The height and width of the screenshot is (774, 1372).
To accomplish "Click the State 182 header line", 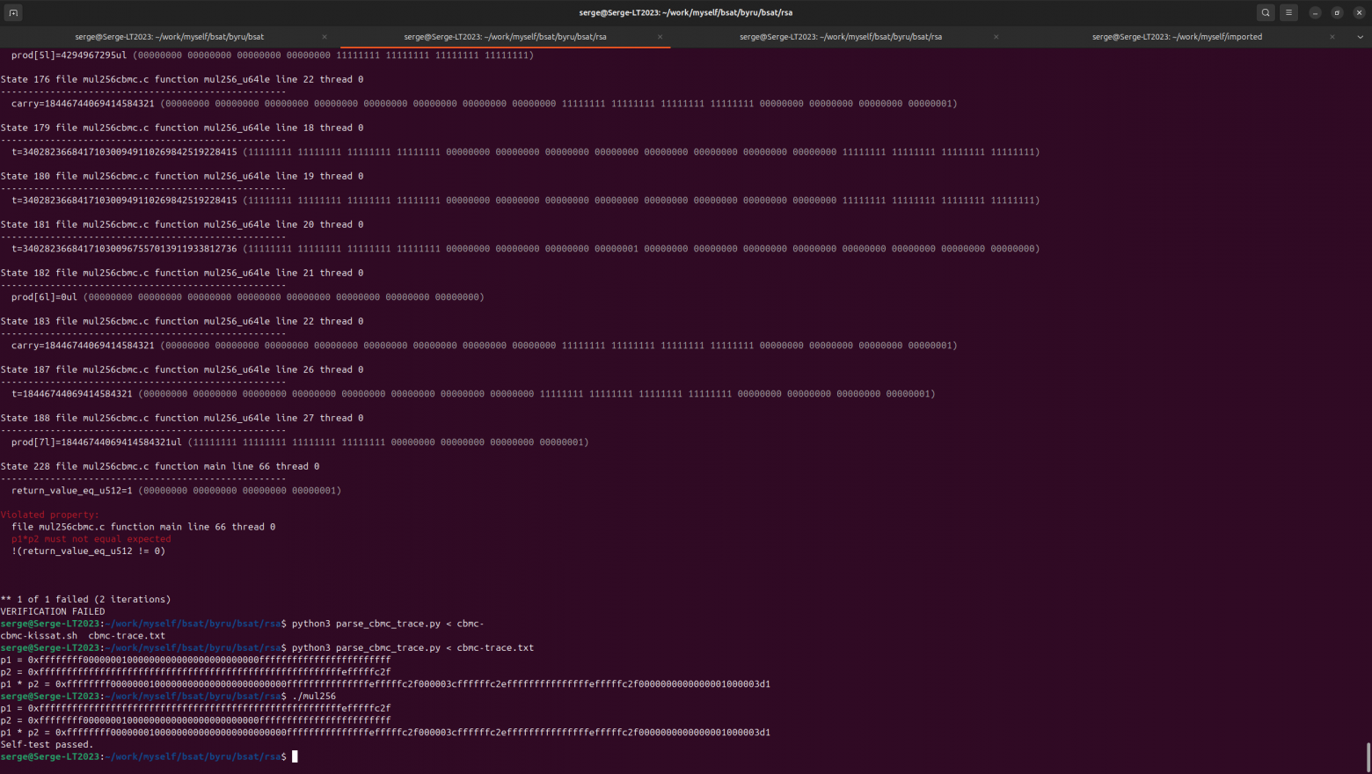I will click(x=182, y=273).
